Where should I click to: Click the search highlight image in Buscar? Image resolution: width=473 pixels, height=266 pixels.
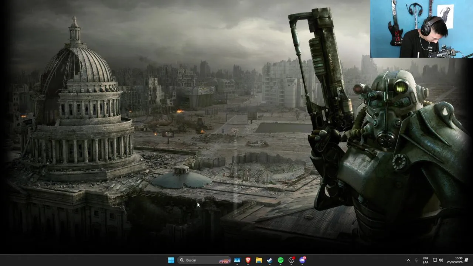point(224,260)
